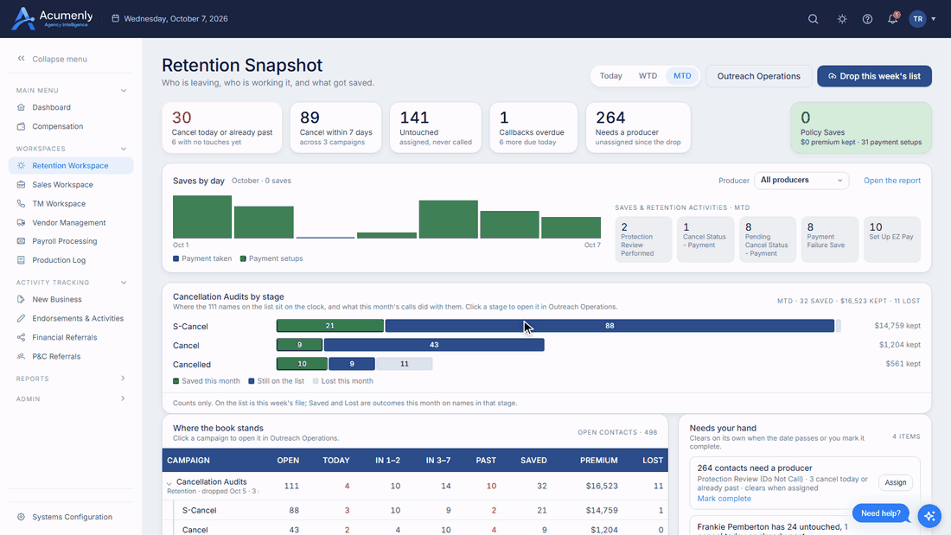Open the Policy Saves green card
The image size is (951, 535).
point(860,127)
